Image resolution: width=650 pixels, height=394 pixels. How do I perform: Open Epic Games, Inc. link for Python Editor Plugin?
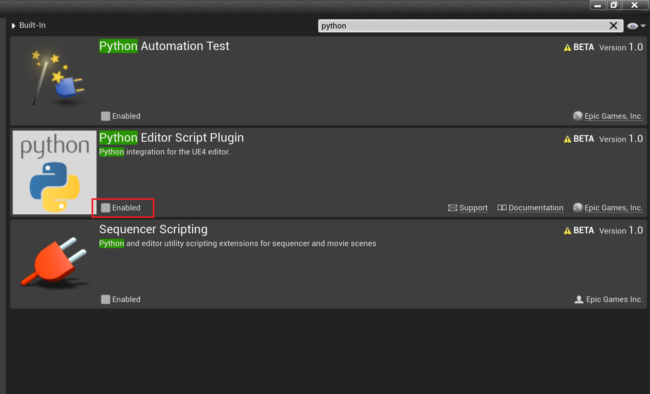(x=613, y=208)
